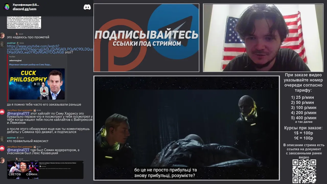The image size is (327, 184).
Task: Open the CUCK PHILOSOPHY video thumbnail
Action: coord(37,84)
